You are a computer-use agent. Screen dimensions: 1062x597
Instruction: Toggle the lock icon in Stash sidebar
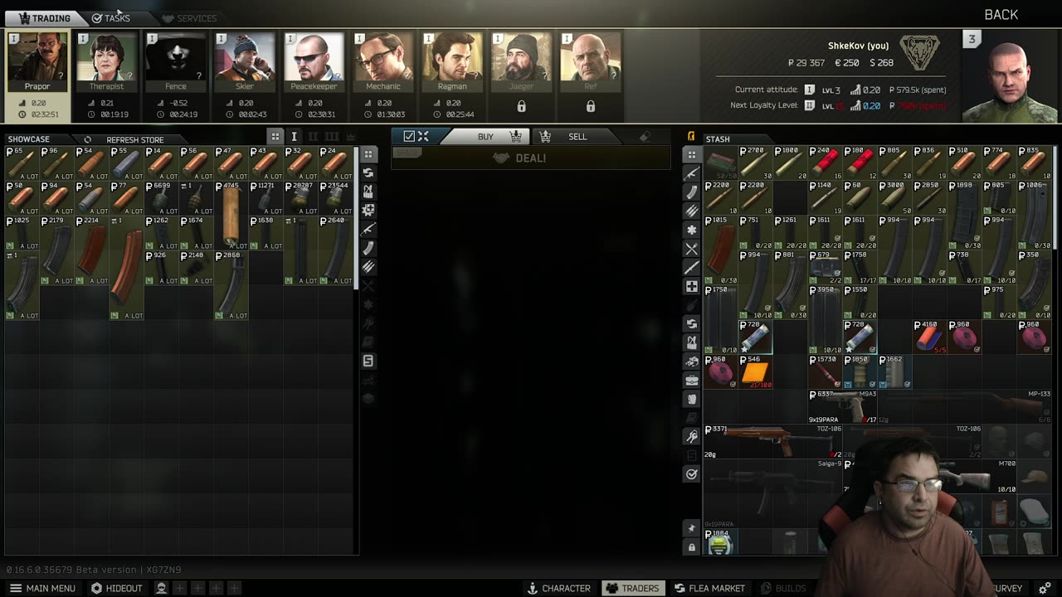point(691,547)
